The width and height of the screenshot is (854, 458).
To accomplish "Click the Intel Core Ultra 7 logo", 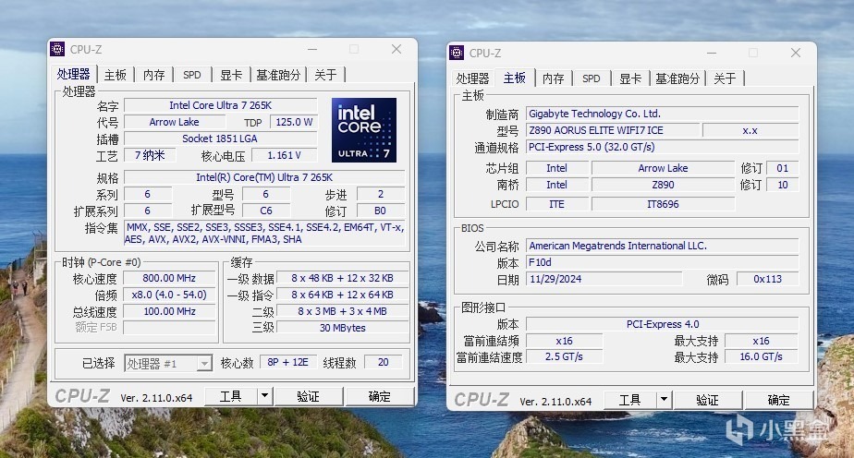I will (364, 130).
